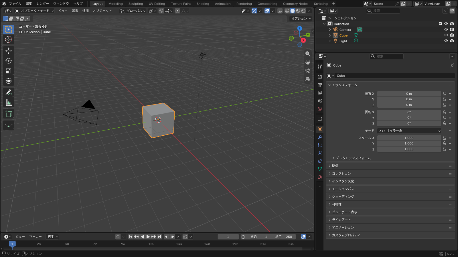Toggle camera view icon in viewport

point(308,71)
